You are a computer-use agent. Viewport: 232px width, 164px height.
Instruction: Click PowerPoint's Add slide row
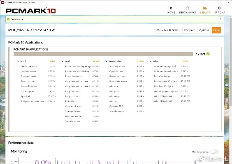[x=126, y=86]
